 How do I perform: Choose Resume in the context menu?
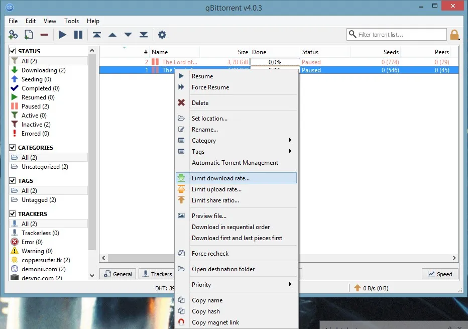tap(237, 76)
